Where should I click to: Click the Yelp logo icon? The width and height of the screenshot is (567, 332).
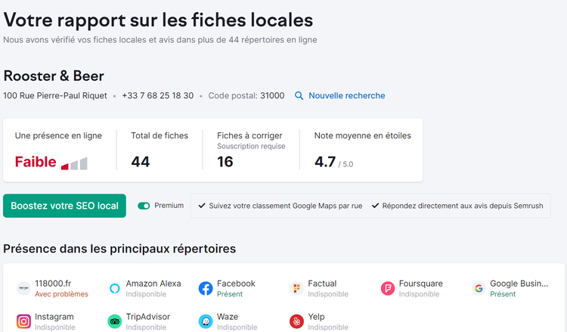tap(296, 321)
